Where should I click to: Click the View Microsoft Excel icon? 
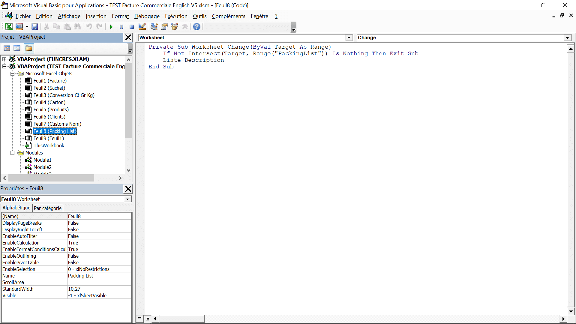coord(9,27)
